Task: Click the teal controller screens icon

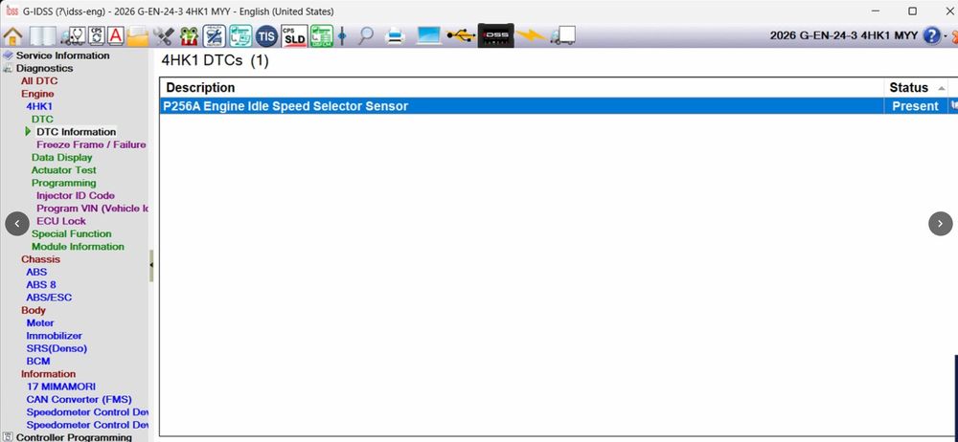Action: pyautogui.click(x=240, y=36)
